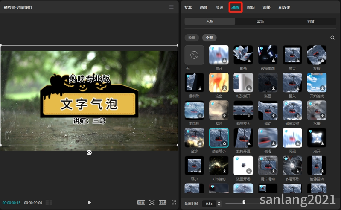Download the 旋转开幕 animation
Viewport: 341px width, 210px height.
coord(249,143)
